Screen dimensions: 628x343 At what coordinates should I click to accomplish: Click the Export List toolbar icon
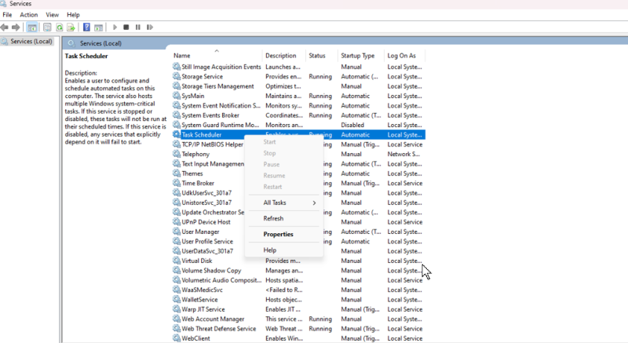click(71, 27)
